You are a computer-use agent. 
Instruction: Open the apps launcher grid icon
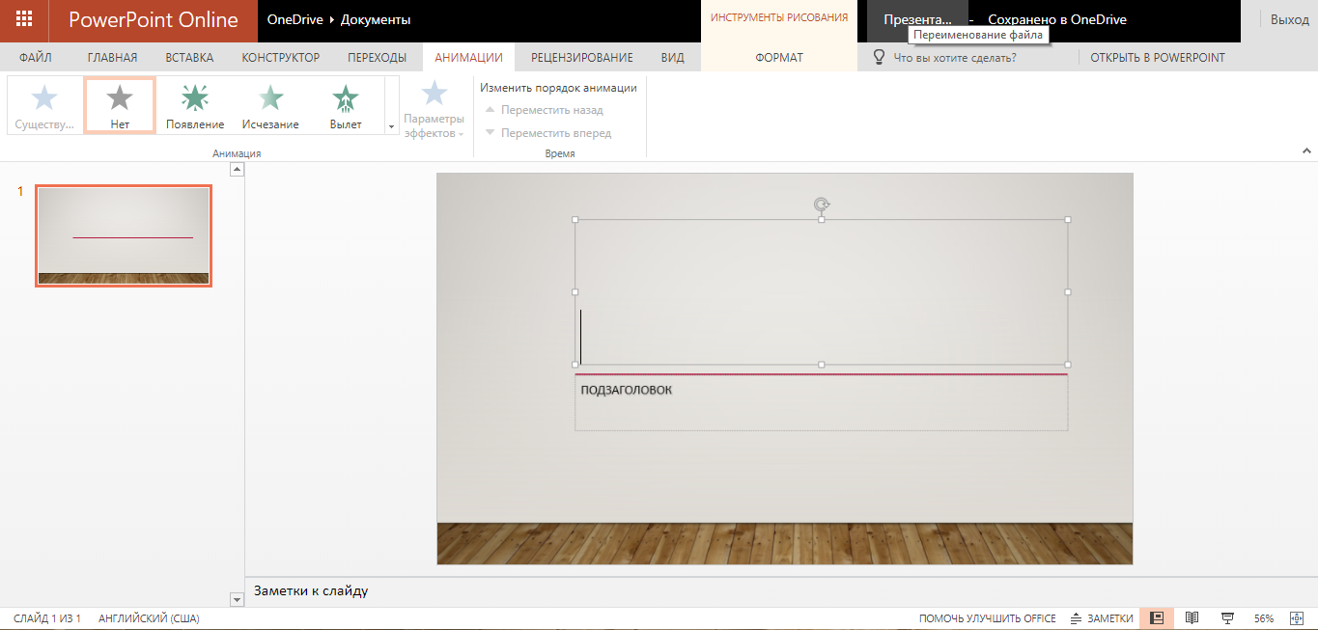(21, 19)
